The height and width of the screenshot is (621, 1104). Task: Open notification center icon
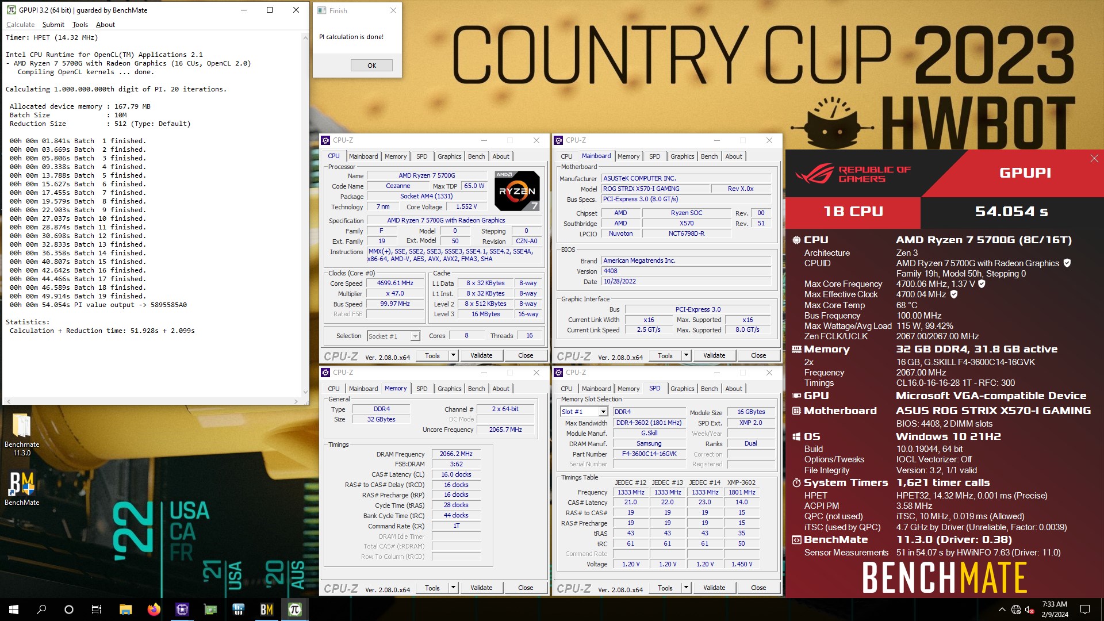pyautogui.click(x=1085, y=609)
